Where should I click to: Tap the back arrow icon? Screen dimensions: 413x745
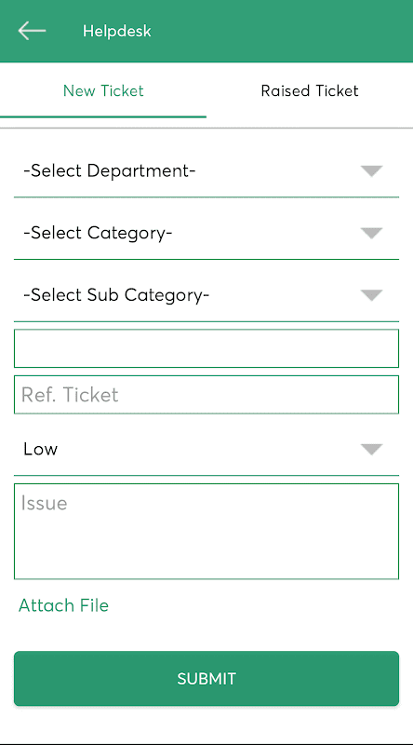click(32, 31)
